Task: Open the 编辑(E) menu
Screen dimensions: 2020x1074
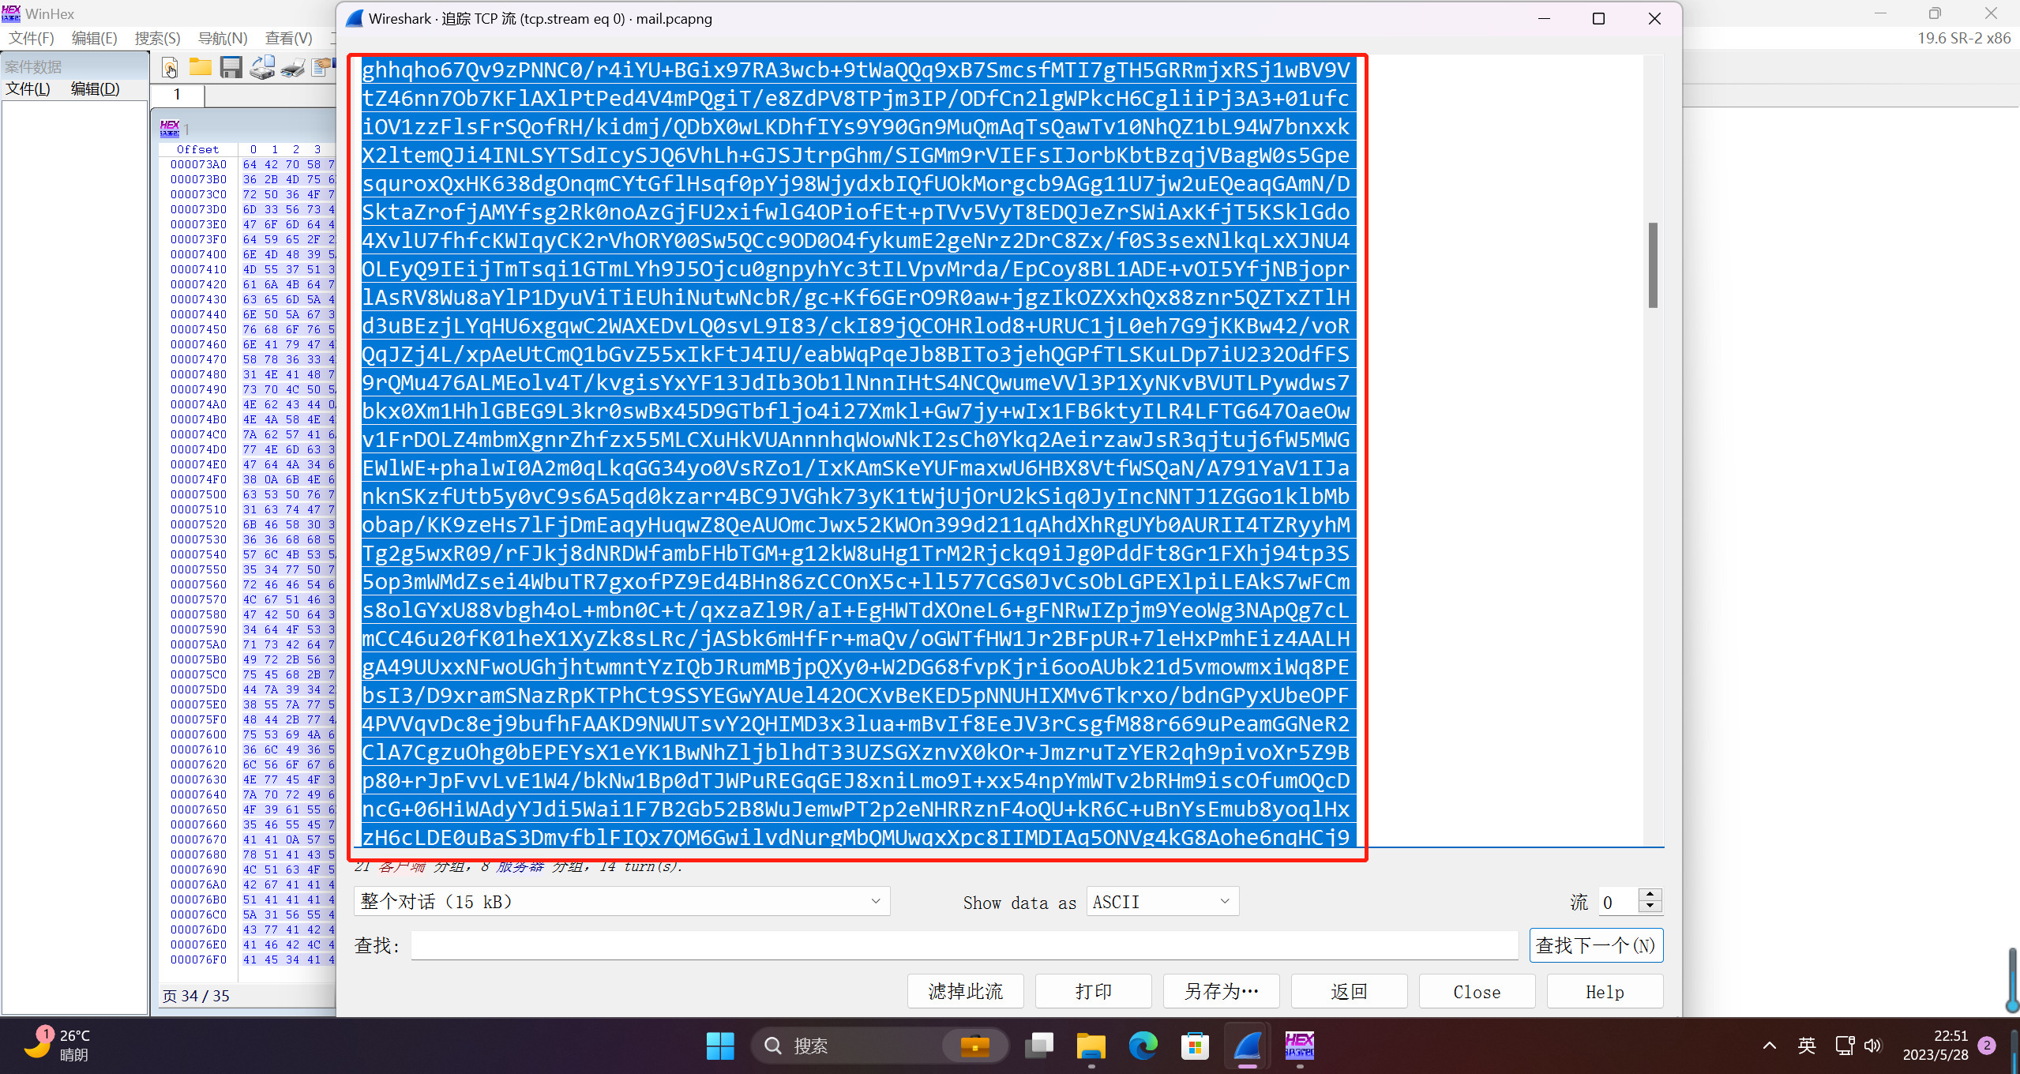Action: 94,38
